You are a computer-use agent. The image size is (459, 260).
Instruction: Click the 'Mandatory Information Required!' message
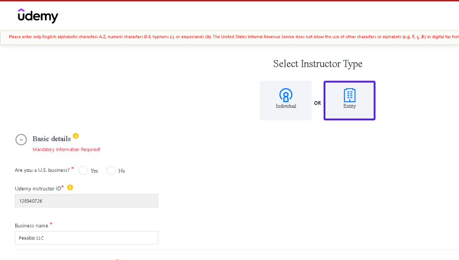[x=66, y=149]
